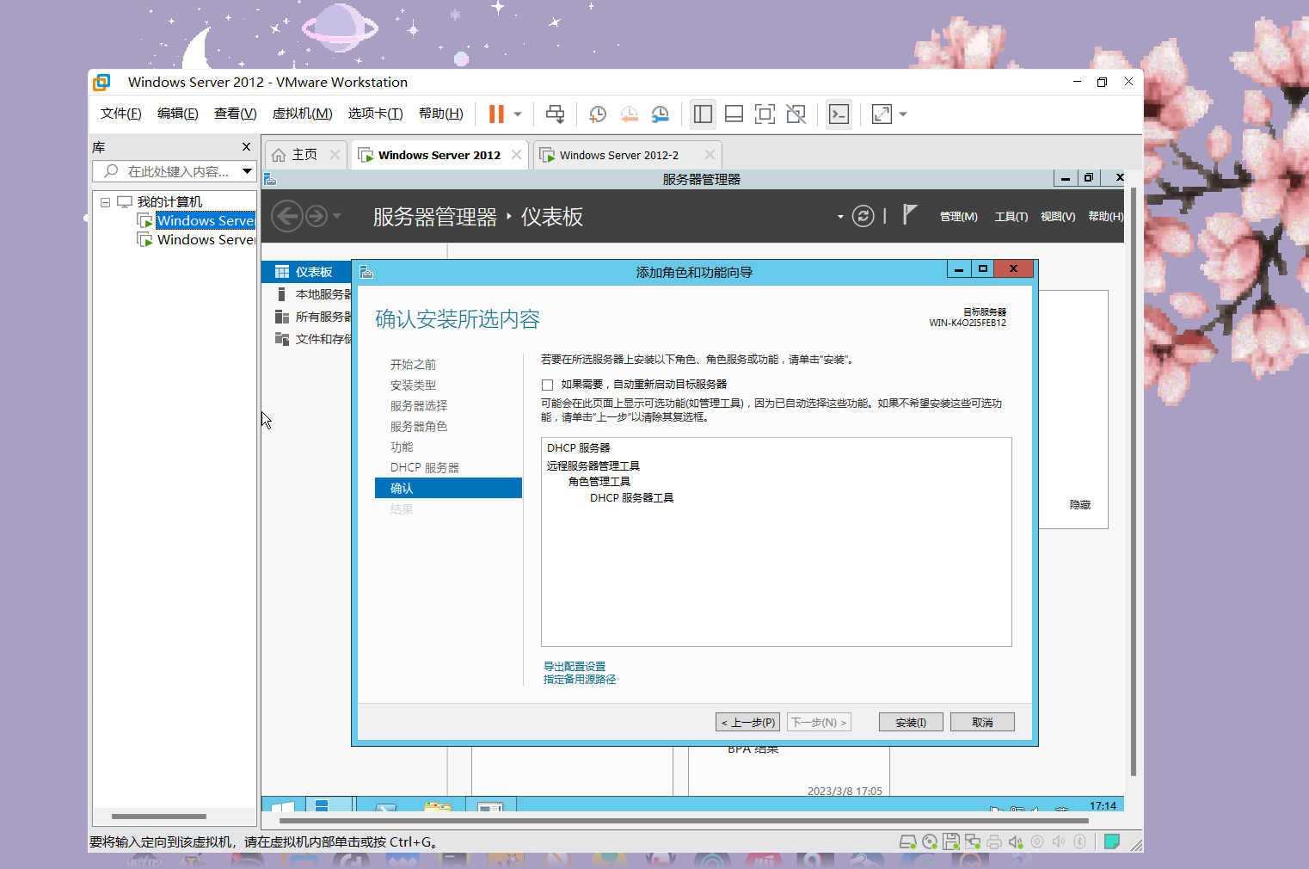Open the 查看(V) menu in VMware
The image size is (1309, 869).
coord(236,114)
